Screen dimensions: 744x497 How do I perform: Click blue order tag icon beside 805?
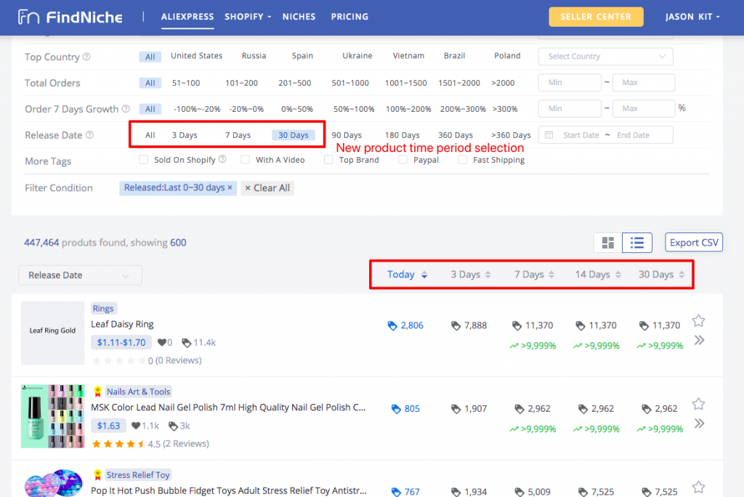pyautogui.click(x=396, y=408)
